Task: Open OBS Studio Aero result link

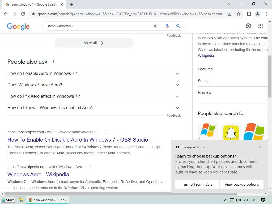Action: [x=78, y=140]
